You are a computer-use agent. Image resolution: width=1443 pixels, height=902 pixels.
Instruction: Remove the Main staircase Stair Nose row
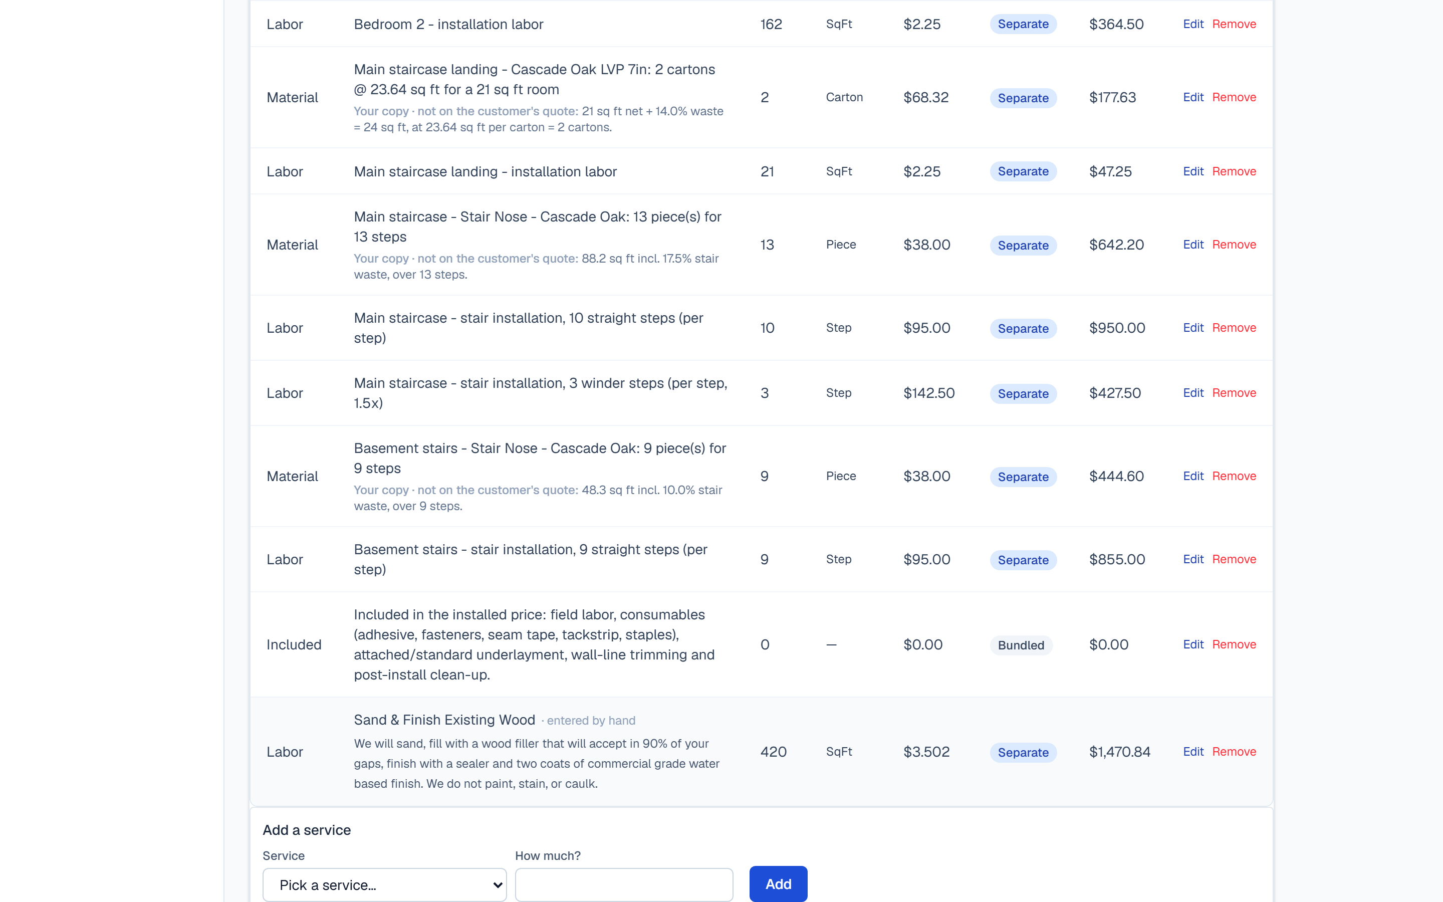click(x=1234, y=245)
